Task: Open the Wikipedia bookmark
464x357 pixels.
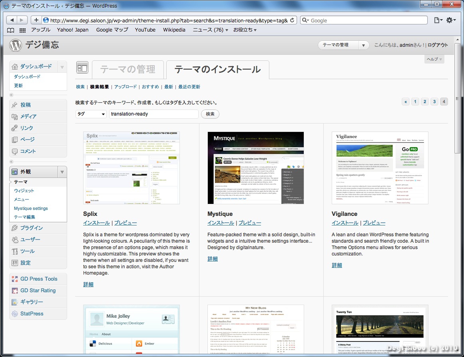Action: click(174, 30)
